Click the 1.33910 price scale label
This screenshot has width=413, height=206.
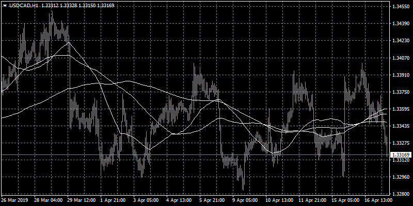(x=401, y=75)
